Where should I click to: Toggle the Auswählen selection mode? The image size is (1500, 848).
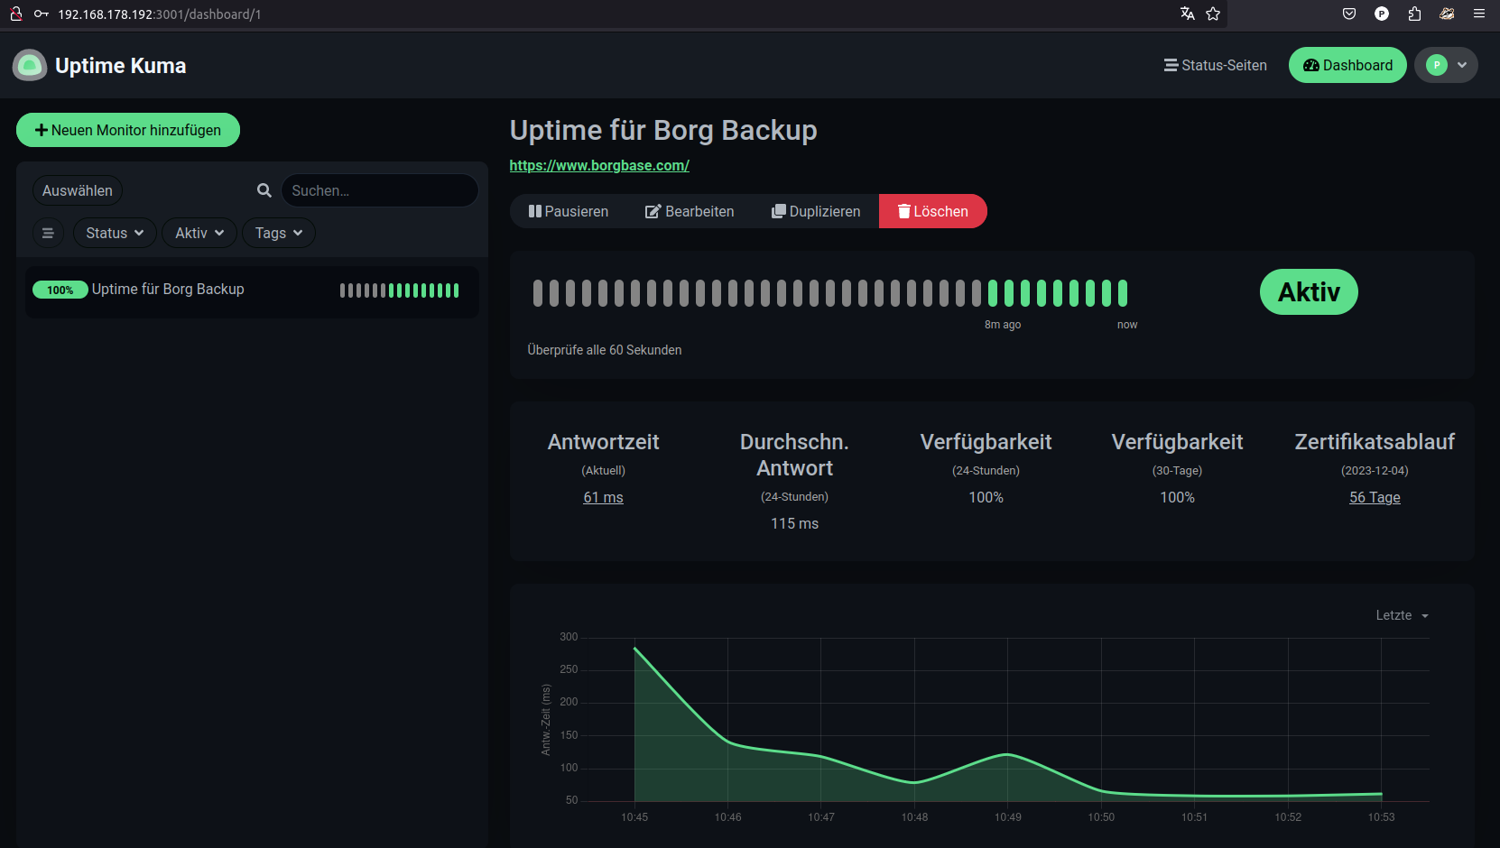(x=78, y=190)
